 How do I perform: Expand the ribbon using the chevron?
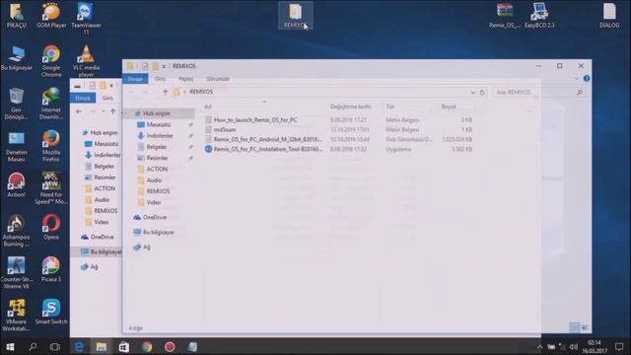point(576,79)
